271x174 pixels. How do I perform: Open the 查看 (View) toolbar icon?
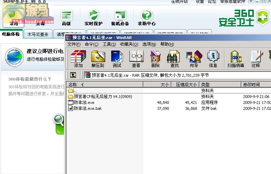(136, 56)
